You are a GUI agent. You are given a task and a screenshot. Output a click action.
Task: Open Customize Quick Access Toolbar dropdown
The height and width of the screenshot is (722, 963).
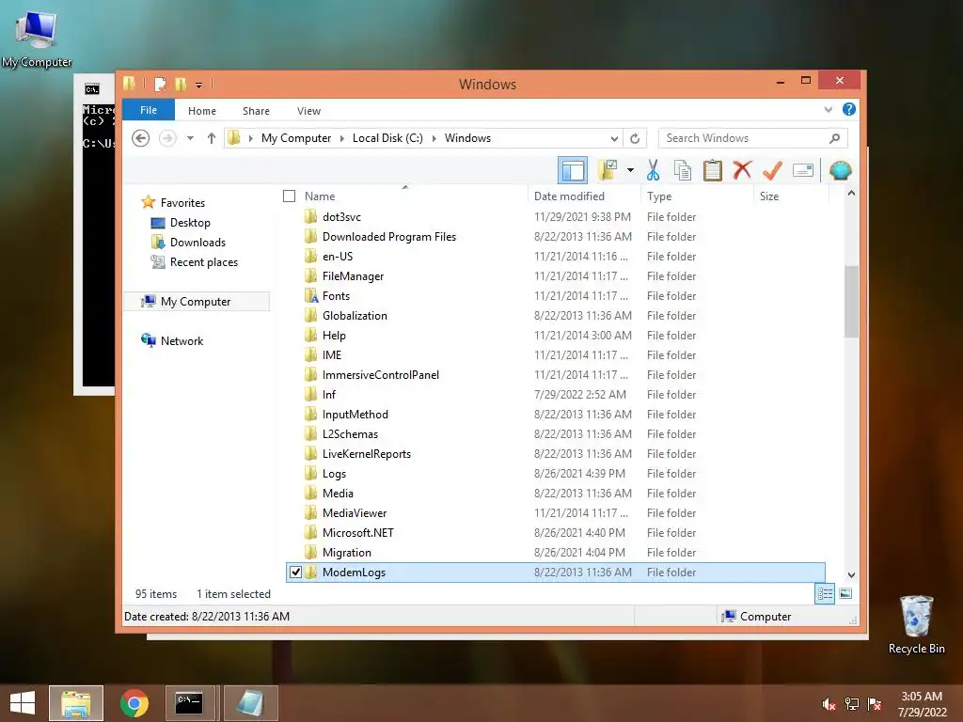tap(199, 86)
